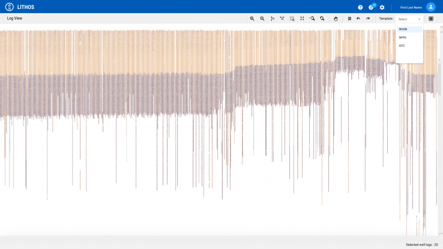Click the LITHOS application title
Viewport: 443px width, 249px height.
click(x=25, y=7)
